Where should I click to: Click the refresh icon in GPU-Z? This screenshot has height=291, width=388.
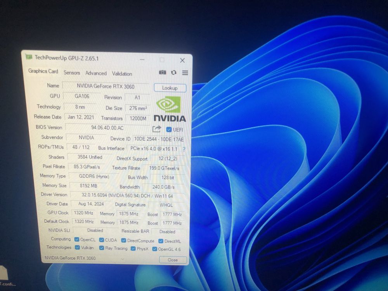pos(174,73)
